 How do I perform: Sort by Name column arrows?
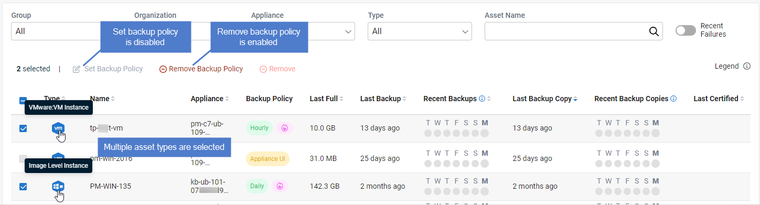[x=112, y=99]
